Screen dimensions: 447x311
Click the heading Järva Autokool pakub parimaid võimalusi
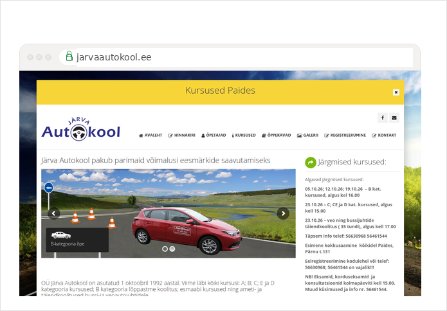click(x=156, y=161)
